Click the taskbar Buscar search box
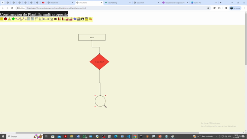 (x=25, y=136)
